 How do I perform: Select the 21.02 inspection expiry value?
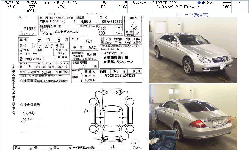pyautogui.click(x=123, y=7)
